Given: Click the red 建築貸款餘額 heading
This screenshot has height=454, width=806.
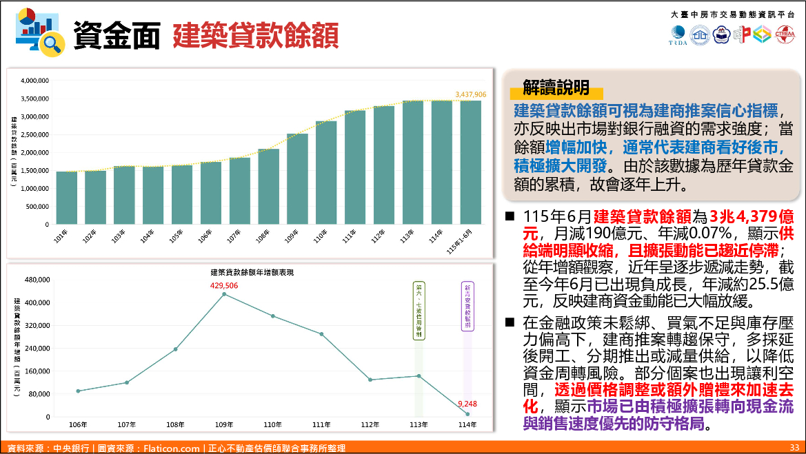Looking at the screenshot, I should pyautogui.click(x=256, y=35).
